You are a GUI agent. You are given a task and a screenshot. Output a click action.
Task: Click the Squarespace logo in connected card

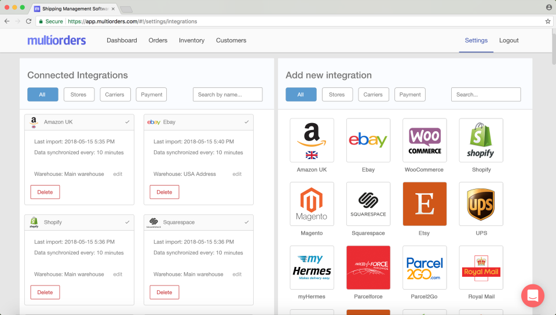(x=153, y=223)
